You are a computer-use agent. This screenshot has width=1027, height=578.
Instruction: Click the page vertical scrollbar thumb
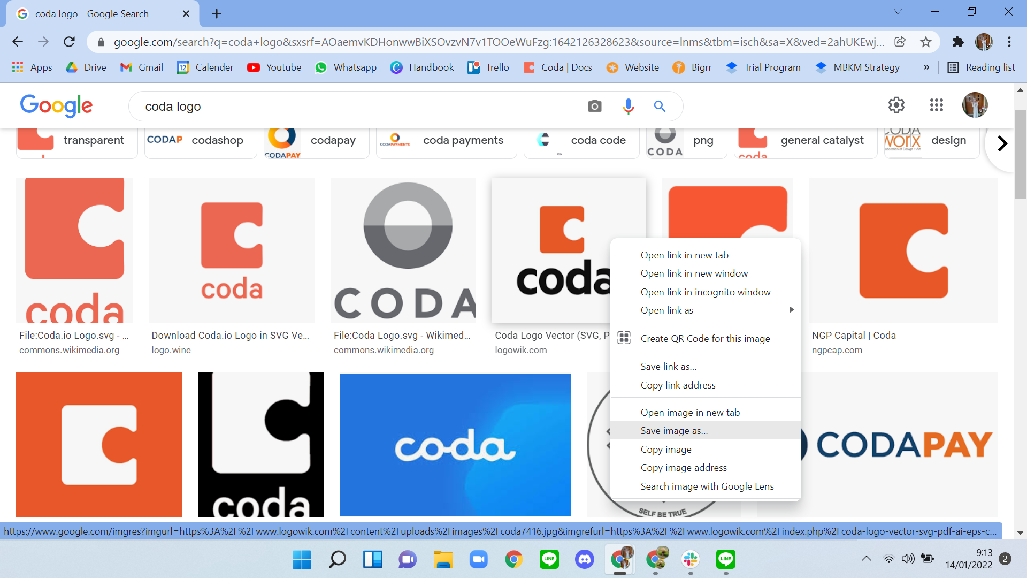(x=1020, y=154)
